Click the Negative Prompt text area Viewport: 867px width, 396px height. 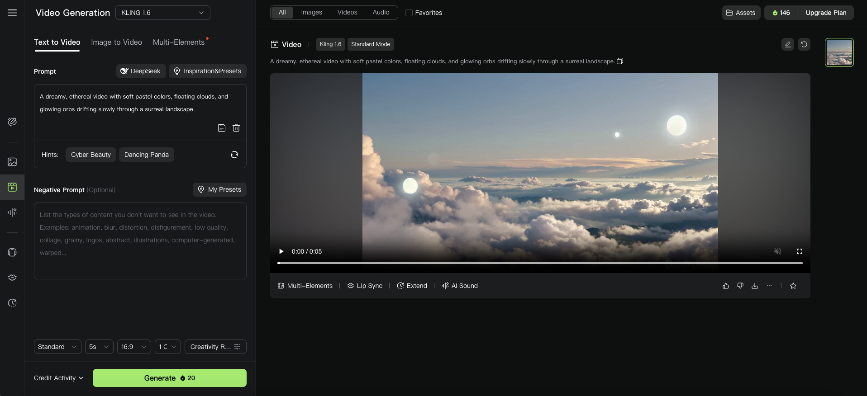(140, 241)
